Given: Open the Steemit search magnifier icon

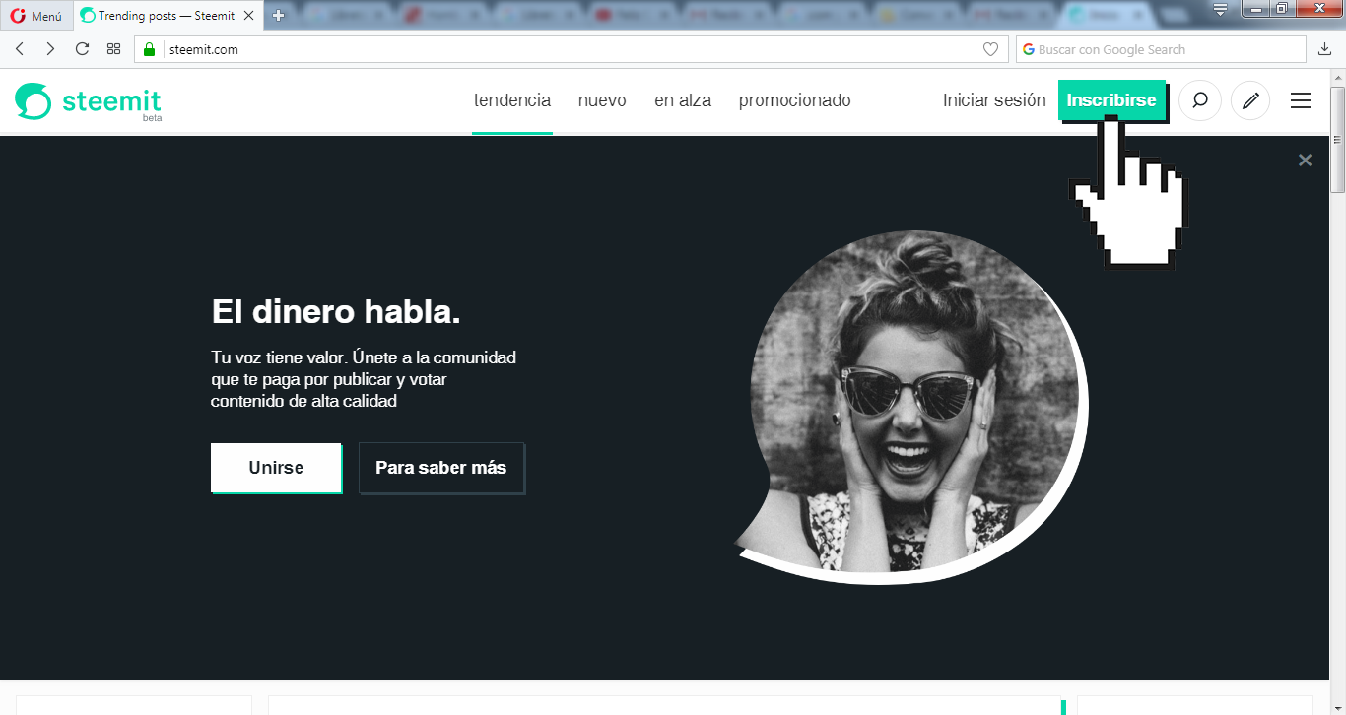Looking at the screenshot, I should pos(1200,100).
